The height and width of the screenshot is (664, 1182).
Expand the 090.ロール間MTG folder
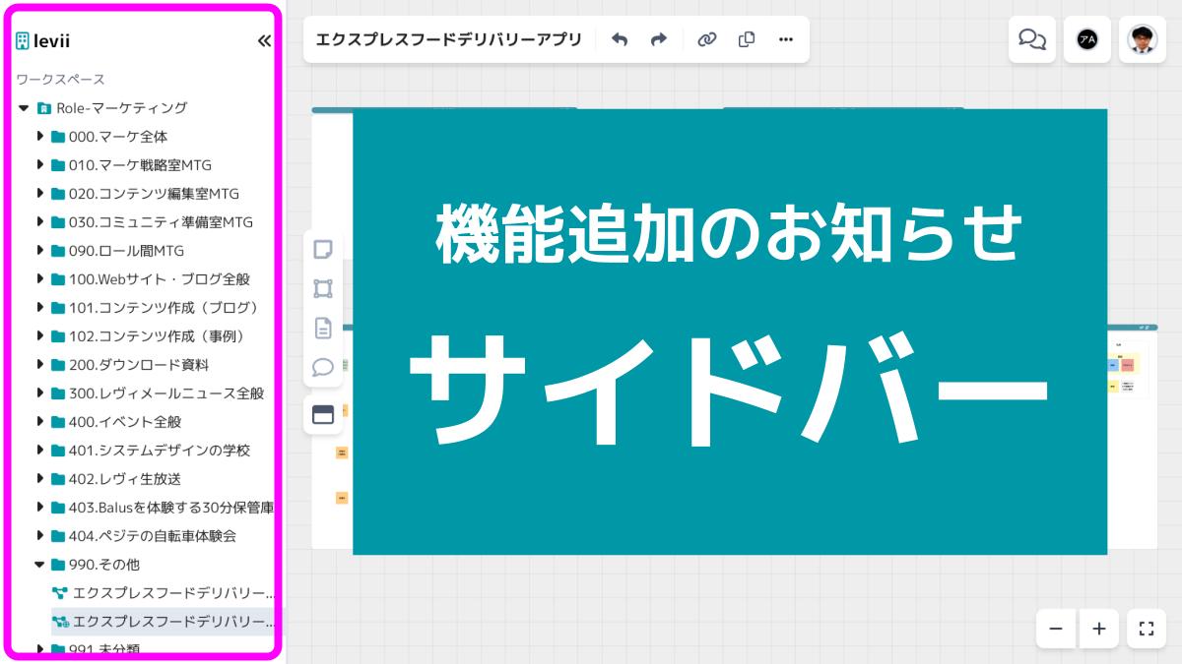[x=40, y=250]
